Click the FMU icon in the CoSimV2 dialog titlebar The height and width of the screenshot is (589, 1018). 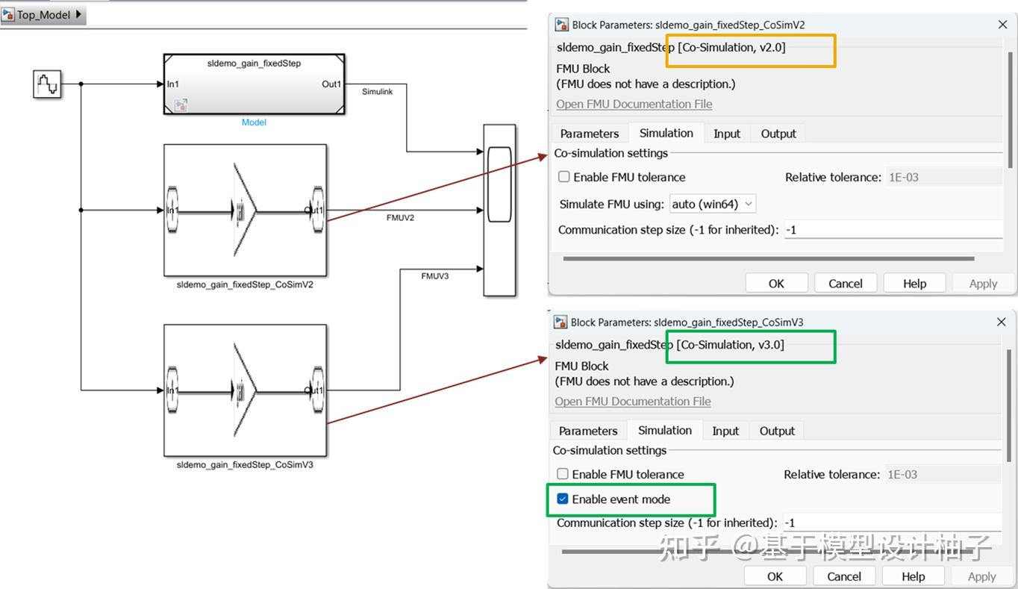(x=560, y=24)
